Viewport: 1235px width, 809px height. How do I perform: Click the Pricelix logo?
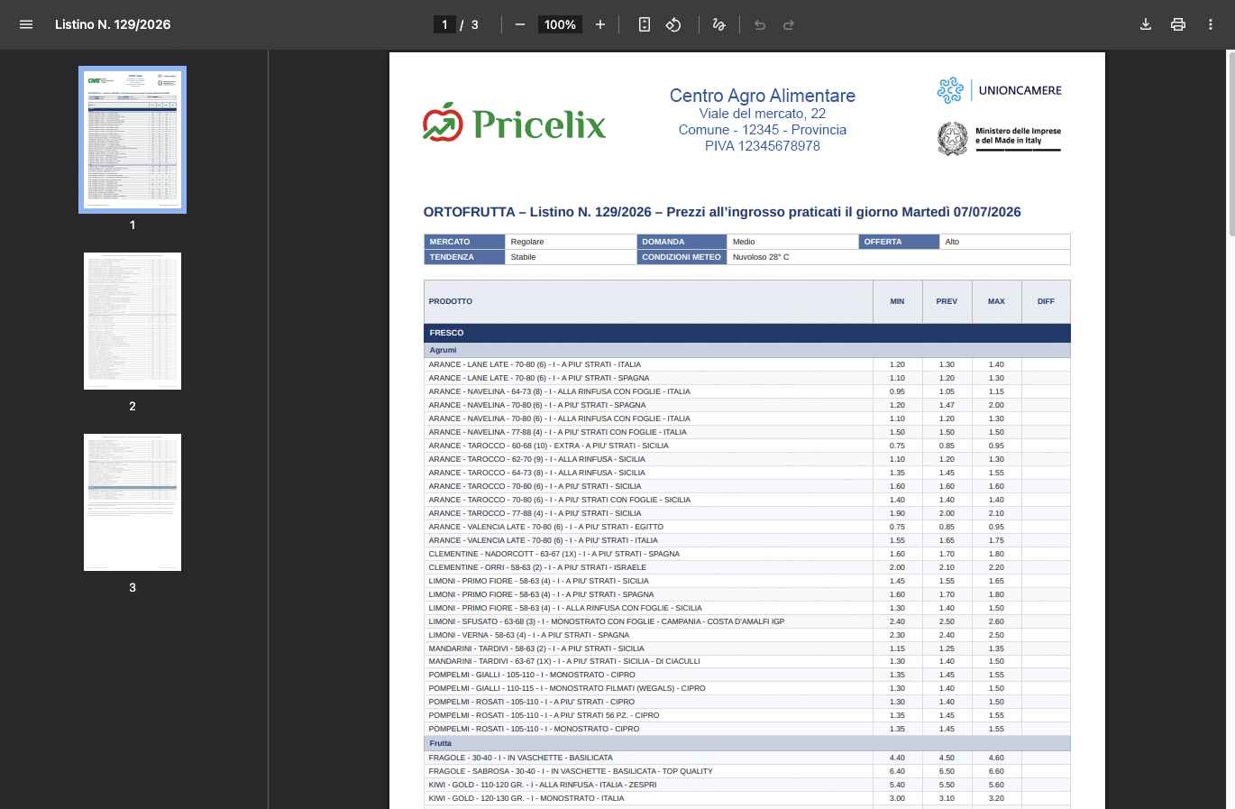coord(514,123)
